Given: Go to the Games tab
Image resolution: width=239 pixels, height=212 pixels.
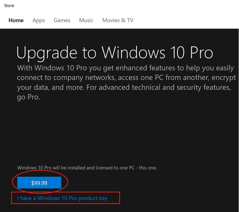Looking at the screenshot, I should pyautogui.click(x=62, y=20).
